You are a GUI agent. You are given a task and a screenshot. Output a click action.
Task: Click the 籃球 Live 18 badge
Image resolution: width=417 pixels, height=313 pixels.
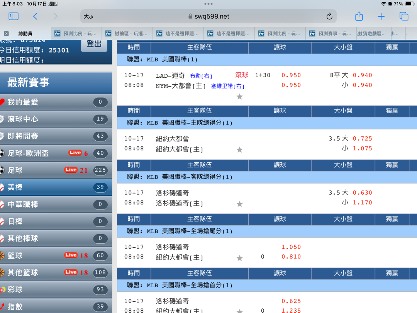(x=71, y=255)
